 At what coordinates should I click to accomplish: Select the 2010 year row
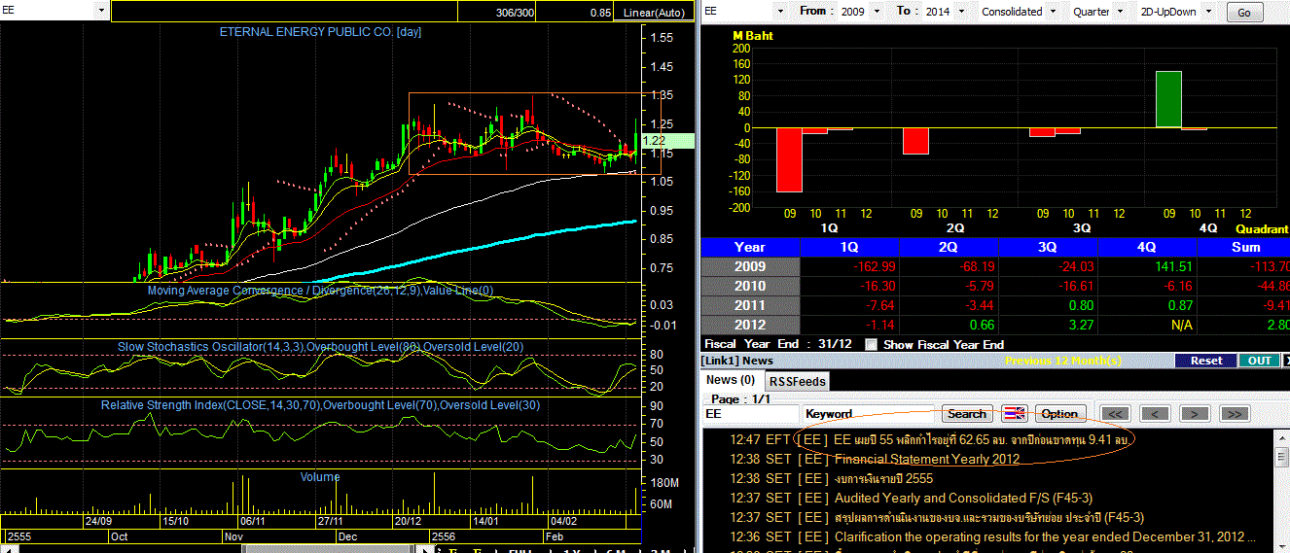coord(995,286)
